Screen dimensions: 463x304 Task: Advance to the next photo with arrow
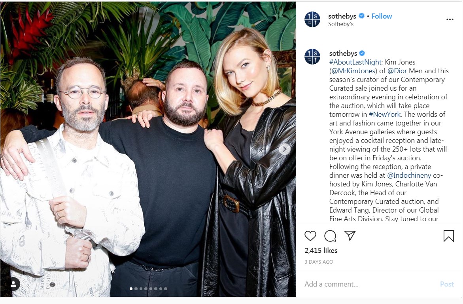pos(285,149)
